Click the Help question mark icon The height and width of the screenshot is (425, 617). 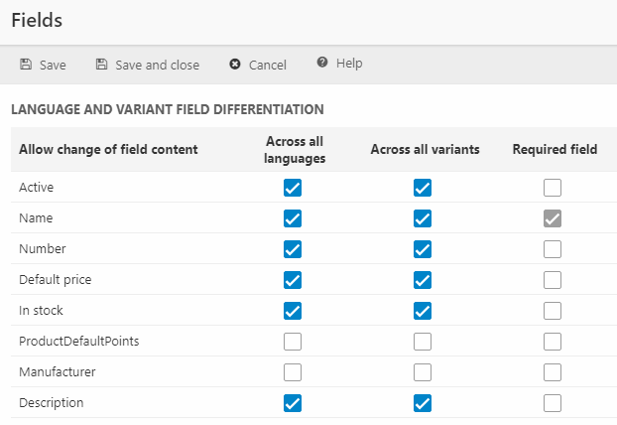pyautogui.click(x=322, y=64)
